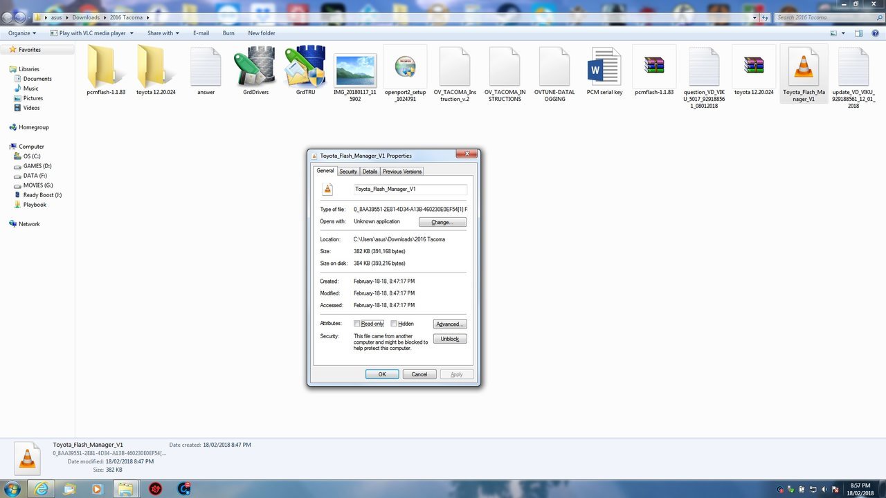Screen dimensions: 886x498
Task: Open the red hexagon app in taskbar
Action: (x=155, y=489)
